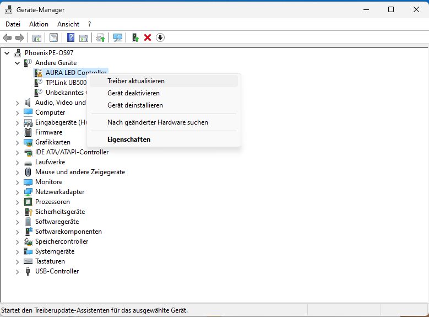The height and width of the screenshot is (317, 429).
Task: Expand the Monitore category
Action: [17, 182]
